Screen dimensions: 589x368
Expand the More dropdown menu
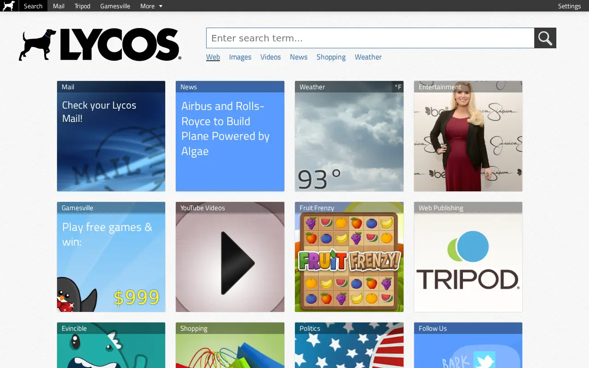coord(151,6)
